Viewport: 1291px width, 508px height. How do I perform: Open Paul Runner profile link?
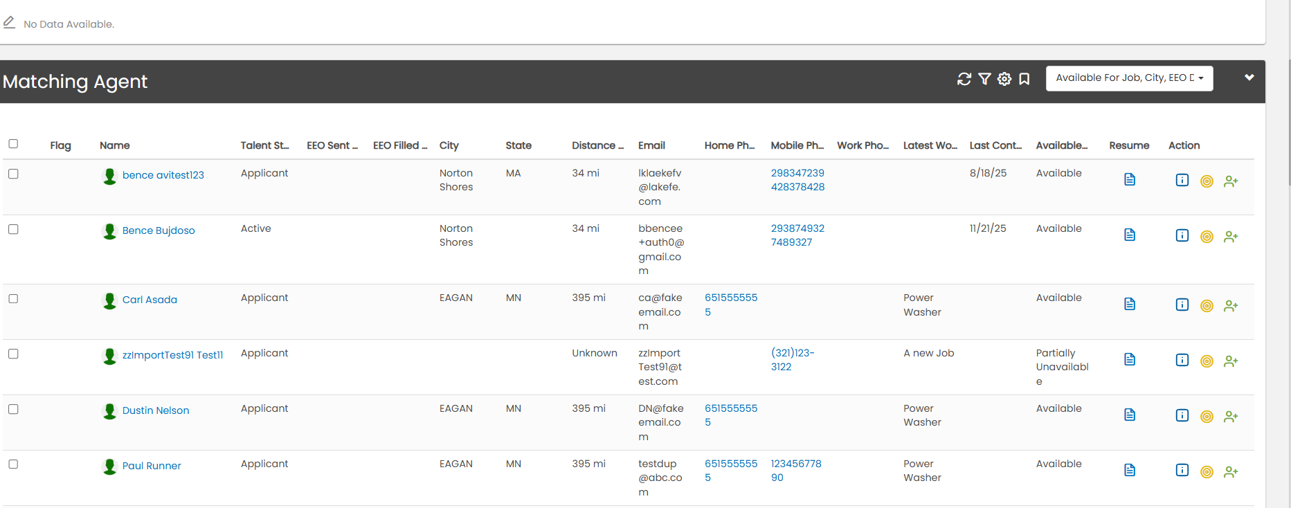(152, 466)
